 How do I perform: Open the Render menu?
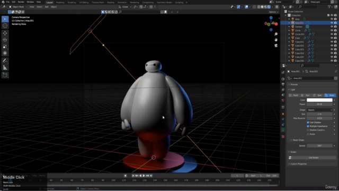click(x=21, y=2)
